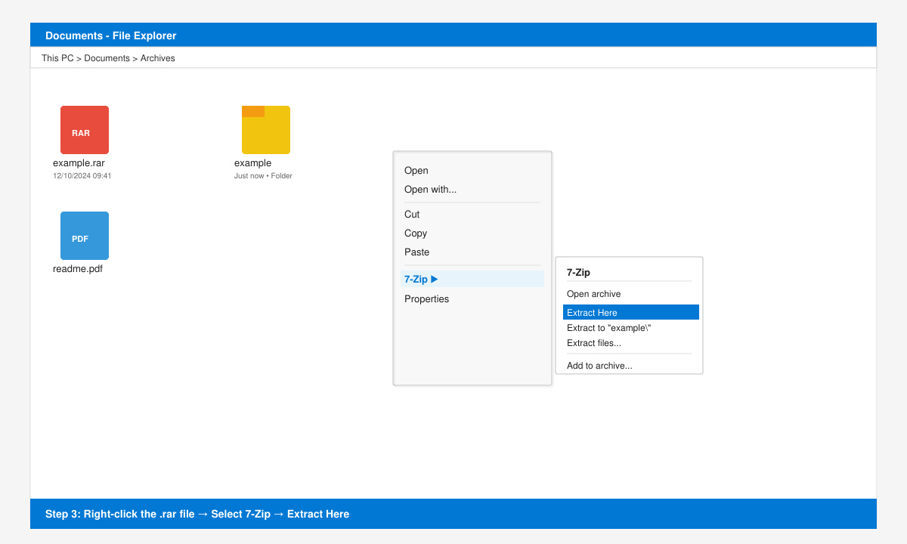
Task: Go to Documents in breadcrumb path
Action: (x=107, y=58)
